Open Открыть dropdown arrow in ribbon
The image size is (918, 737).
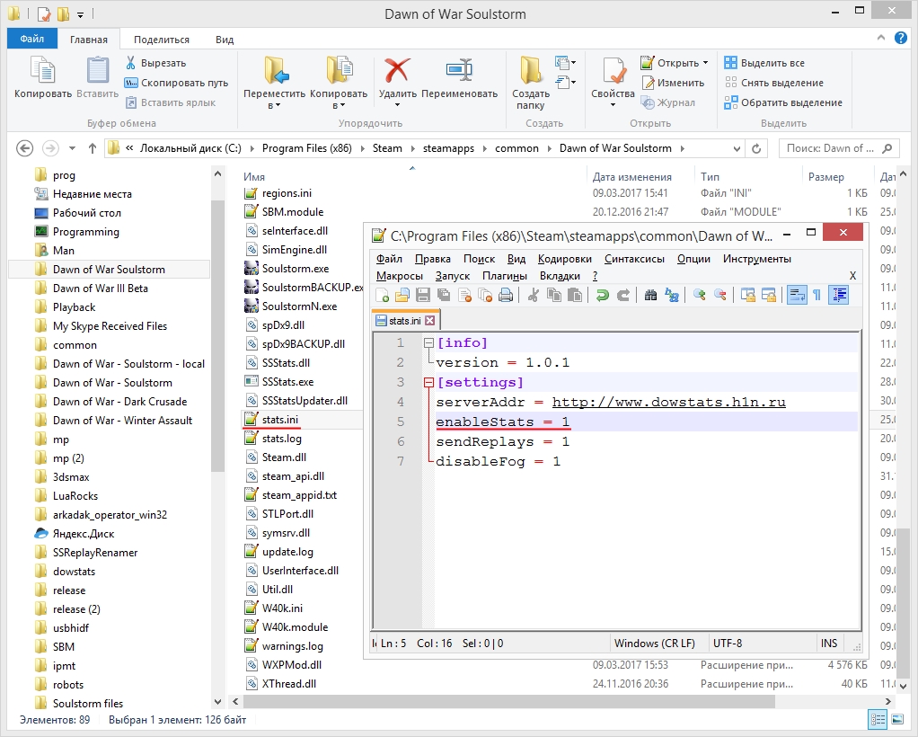[705, 63]
